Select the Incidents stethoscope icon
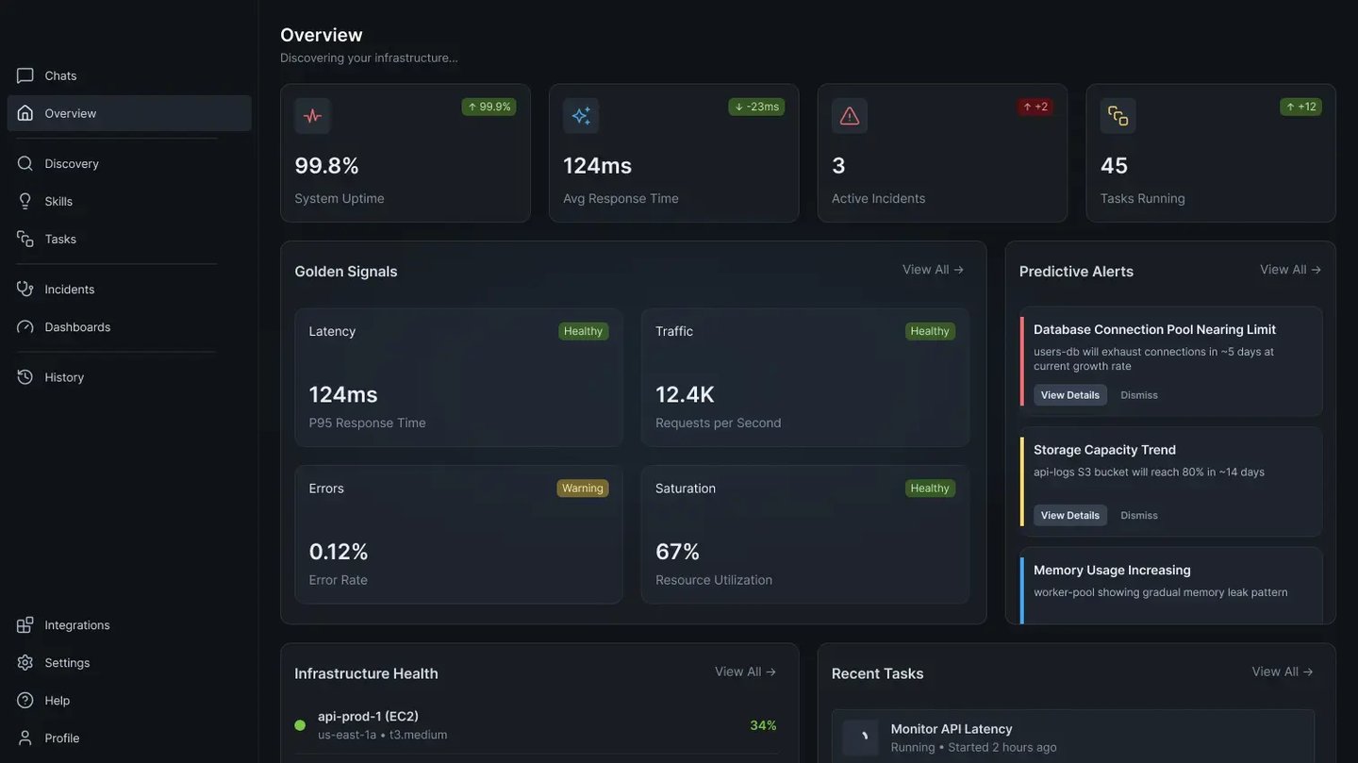Image resolution: width=1358 pixels, height=763 pixels. click(25, 289)
